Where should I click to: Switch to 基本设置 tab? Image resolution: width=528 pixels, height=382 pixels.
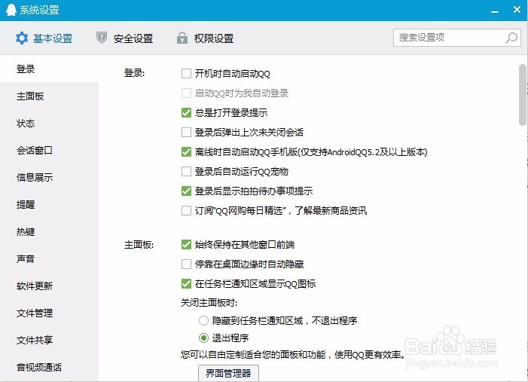pyautogui.click(x=44, y=38)
